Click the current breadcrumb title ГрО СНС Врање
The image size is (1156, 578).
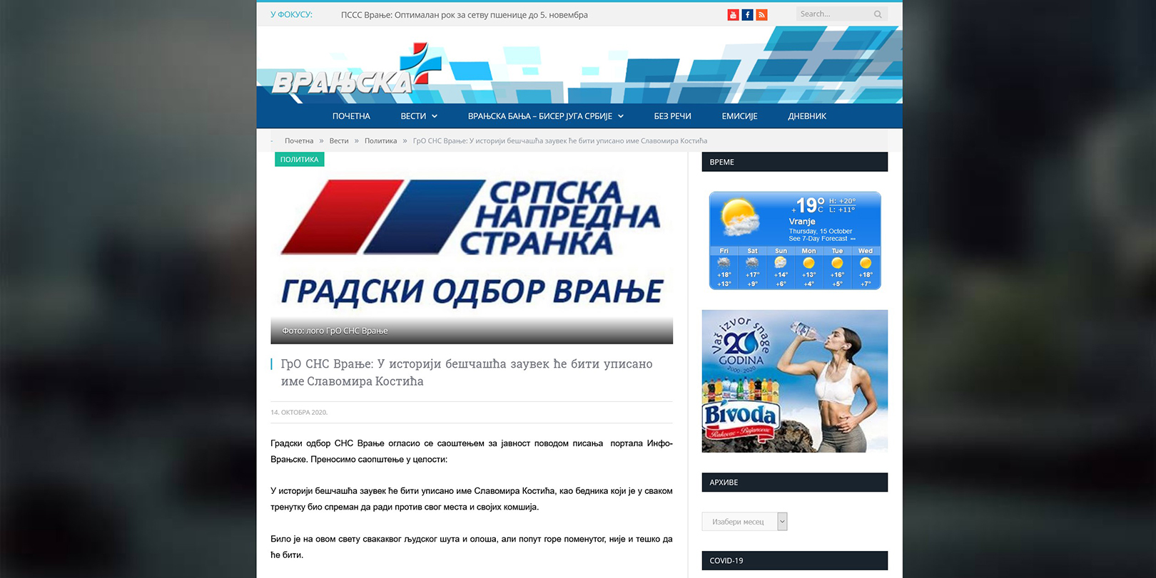click(x=560, y=141)
